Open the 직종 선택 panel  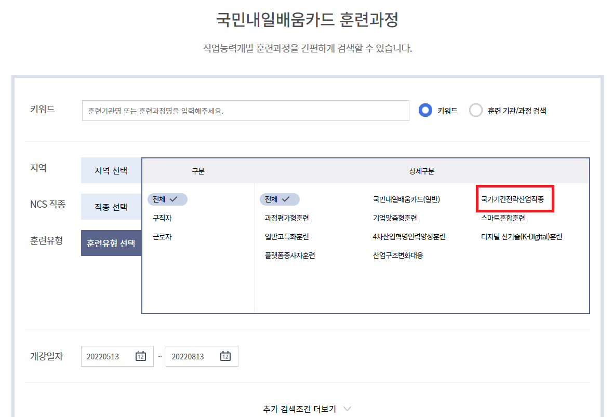point(111,207)
